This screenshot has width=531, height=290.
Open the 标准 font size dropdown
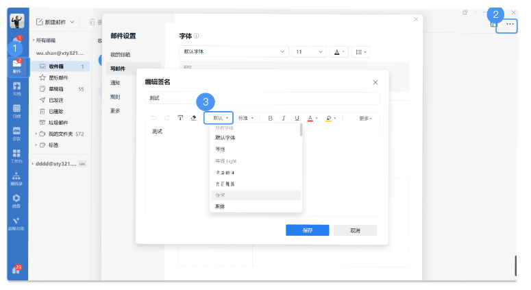coord(245,118)
